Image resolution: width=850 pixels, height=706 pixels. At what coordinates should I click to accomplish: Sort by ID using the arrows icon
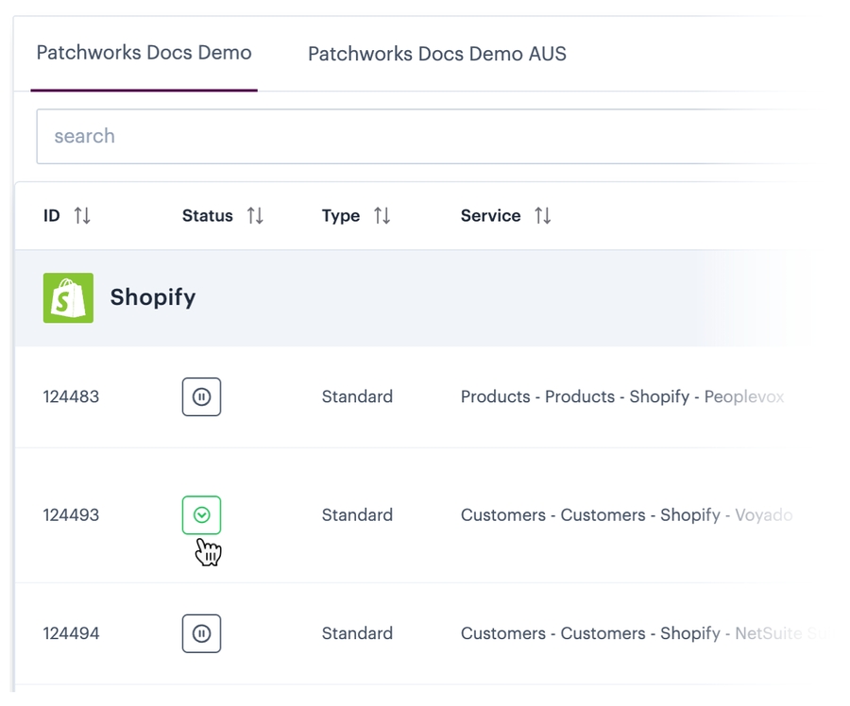pos(82,216)
